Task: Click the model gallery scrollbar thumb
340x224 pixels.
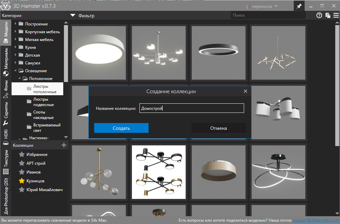Action: coord(337,85)
